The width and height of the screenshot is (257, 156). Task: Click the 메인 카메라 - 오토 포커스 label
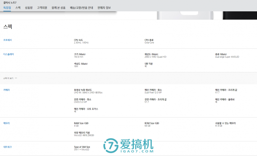pos(86,109)
